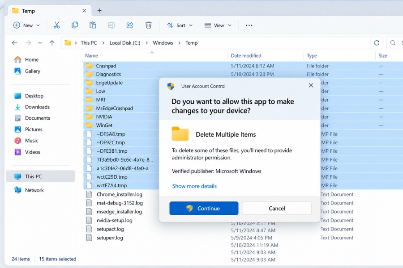Viewport: 403px width, 268px height.
Task: Select nvidia-setup.log file
Action: (114, 220)
